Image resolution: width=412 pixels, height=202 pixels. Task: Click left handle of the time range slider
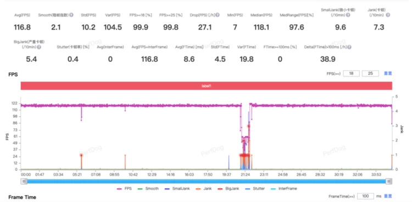click(x=24, y=181)
